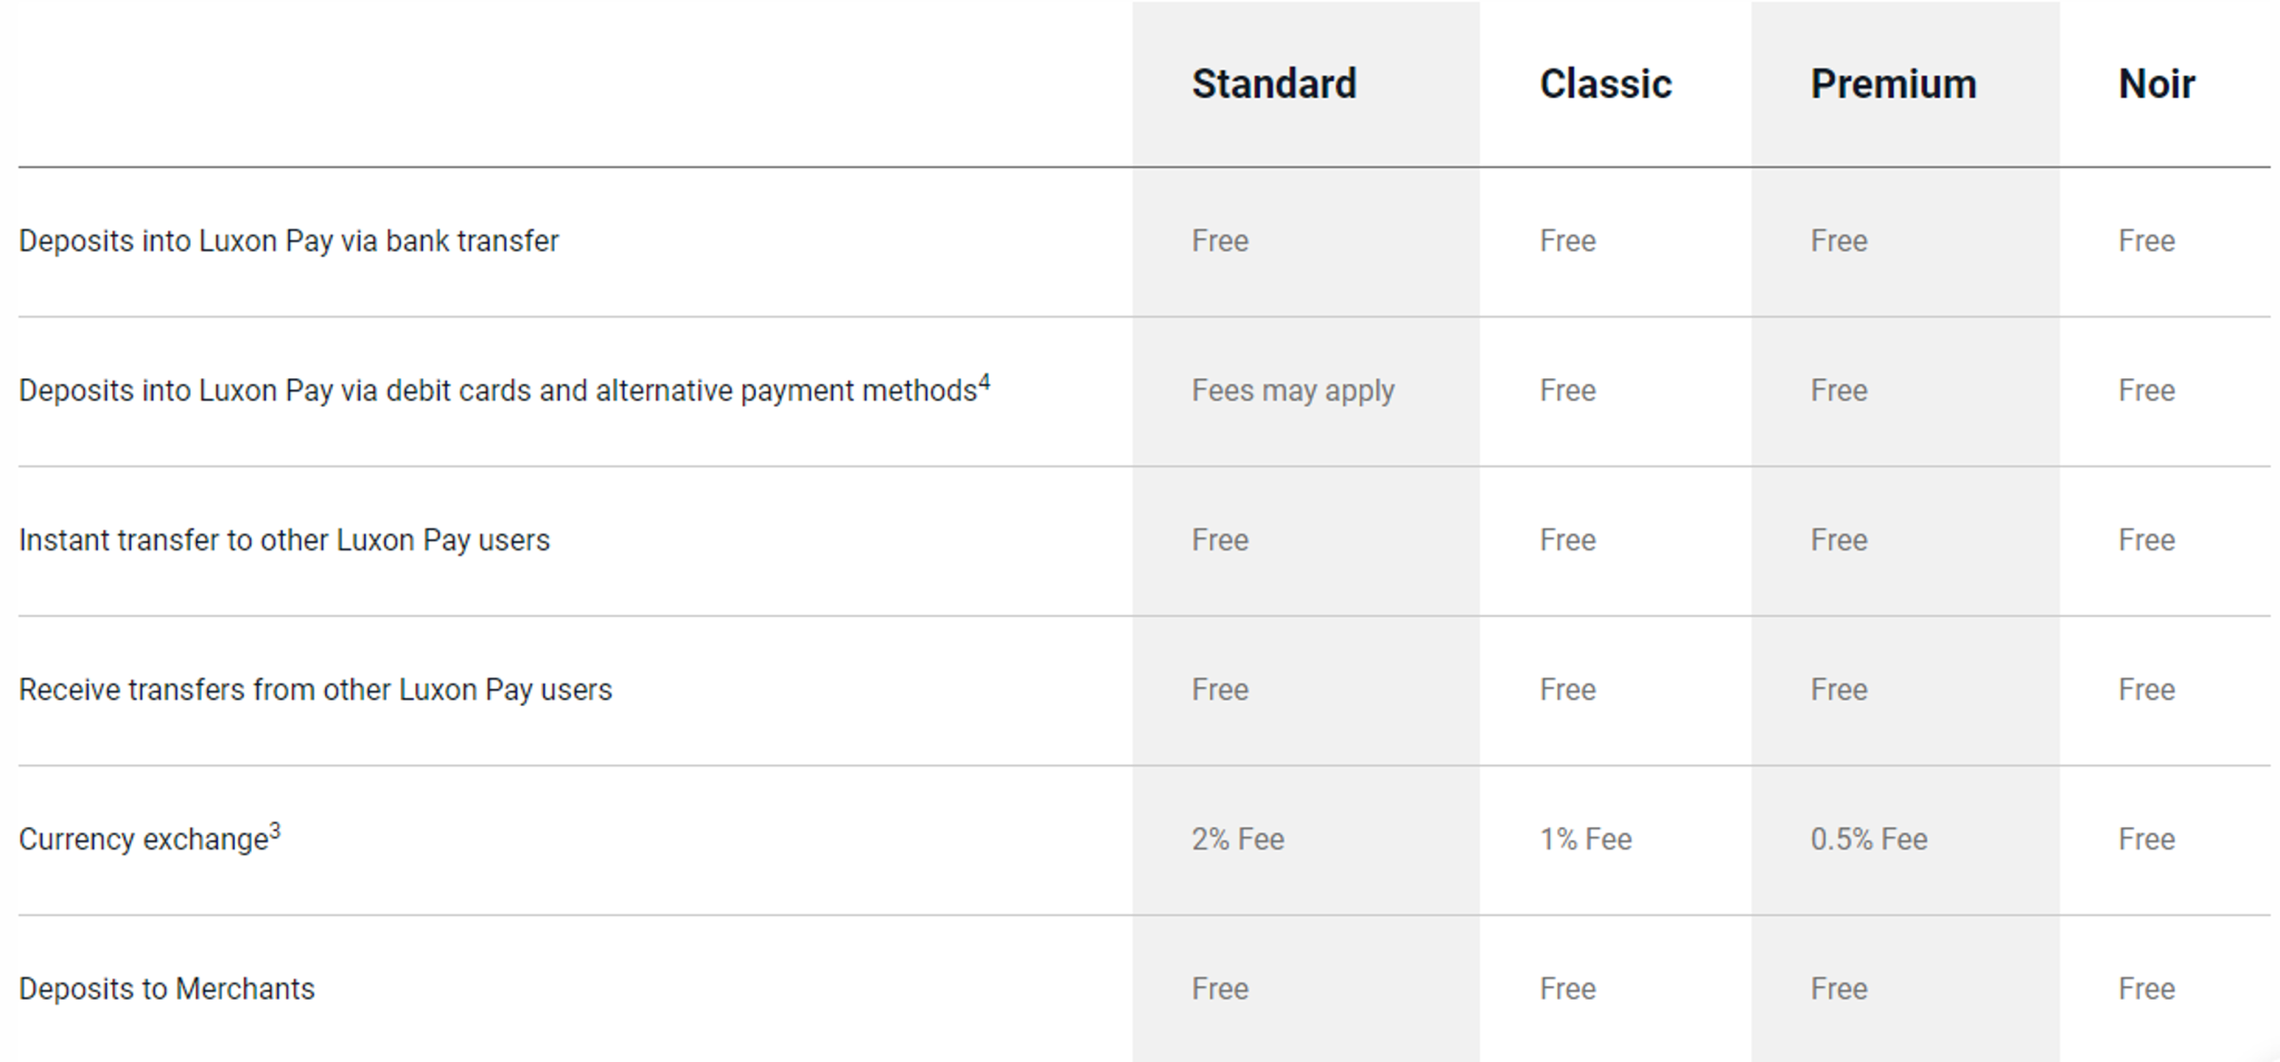Click the '2% Fee' currency exchange cell

pyautogui.click(x=1238, y=839)
